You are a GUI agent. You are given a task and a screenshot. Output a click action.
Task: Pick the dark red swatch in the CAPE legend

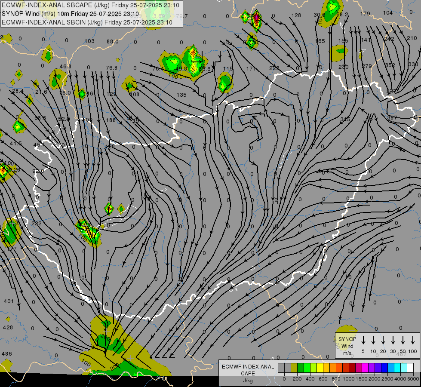(352, 368)
